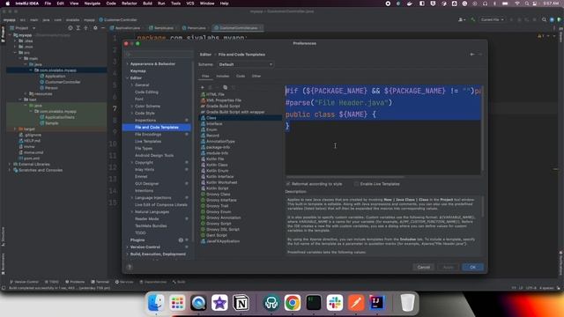This screenshot has width=564, height=317.
Task: Open Notion from the Dock
Action: (241, 303)
